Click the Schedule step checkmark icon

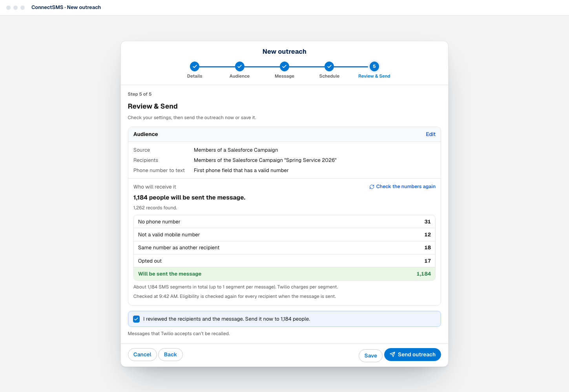(329, 66)
